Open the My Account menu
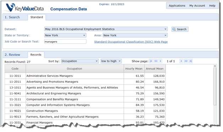This screenshot has width=223, height=132. 197,6
